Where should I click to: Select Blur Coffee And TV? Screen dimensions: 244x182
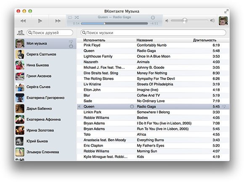pyautogui.click(x=153, y=96)
